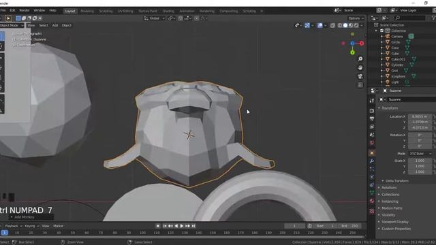
Task: Switch to the Modeling workspace tab
Action: coord(87,11)
